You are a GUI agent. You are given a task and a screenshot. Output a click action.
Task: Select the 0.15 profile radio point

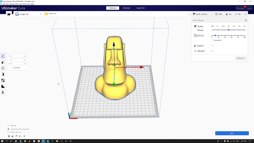tap(223, 30)
